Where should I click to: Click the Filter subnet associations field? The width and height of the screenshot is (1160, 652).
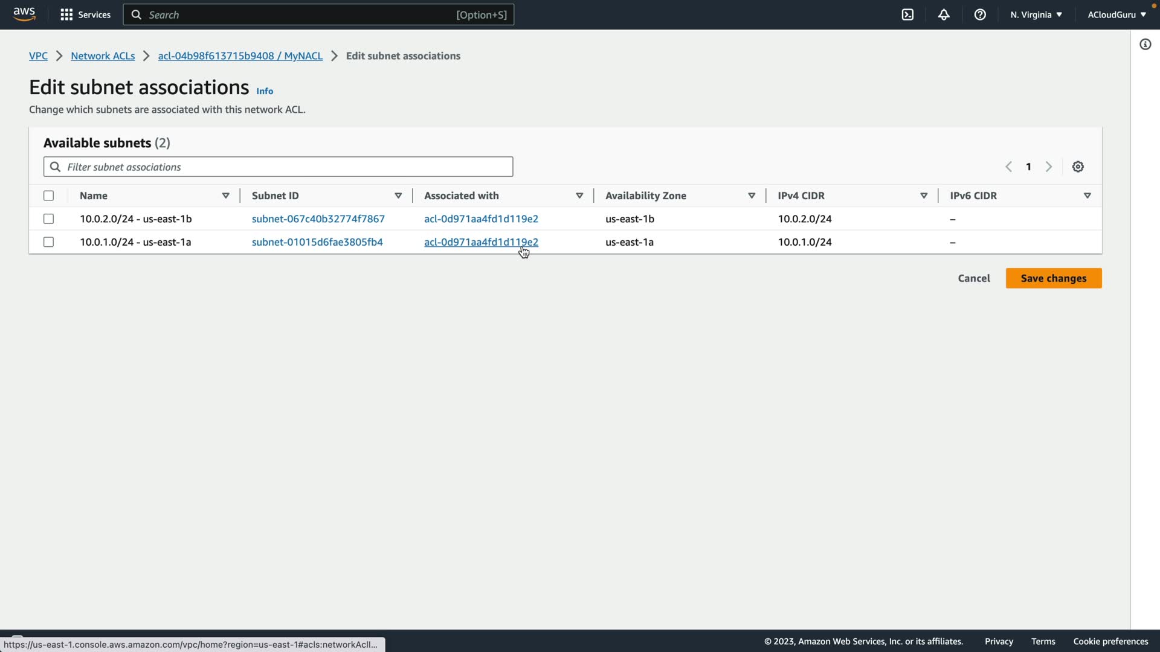click(284, 167)
